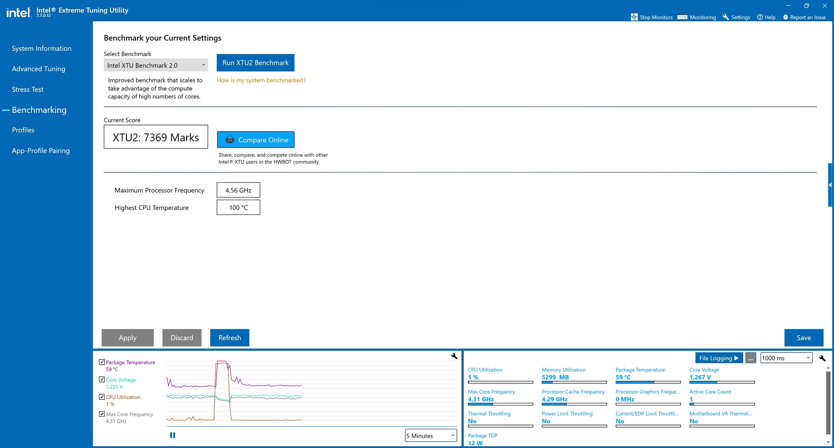
Task: Uncheck Core Voltage graph checkbox
Action: point(102,379)
